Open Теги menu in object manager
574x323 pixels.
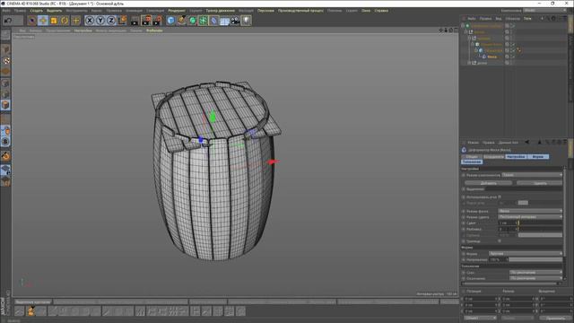click(527, 18)
